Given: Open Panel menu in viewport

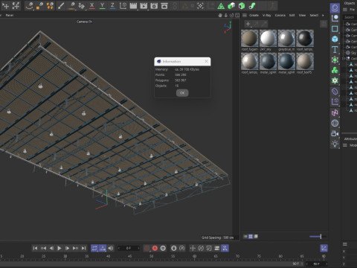Looking at the screenshot, I should pos(10,15).
